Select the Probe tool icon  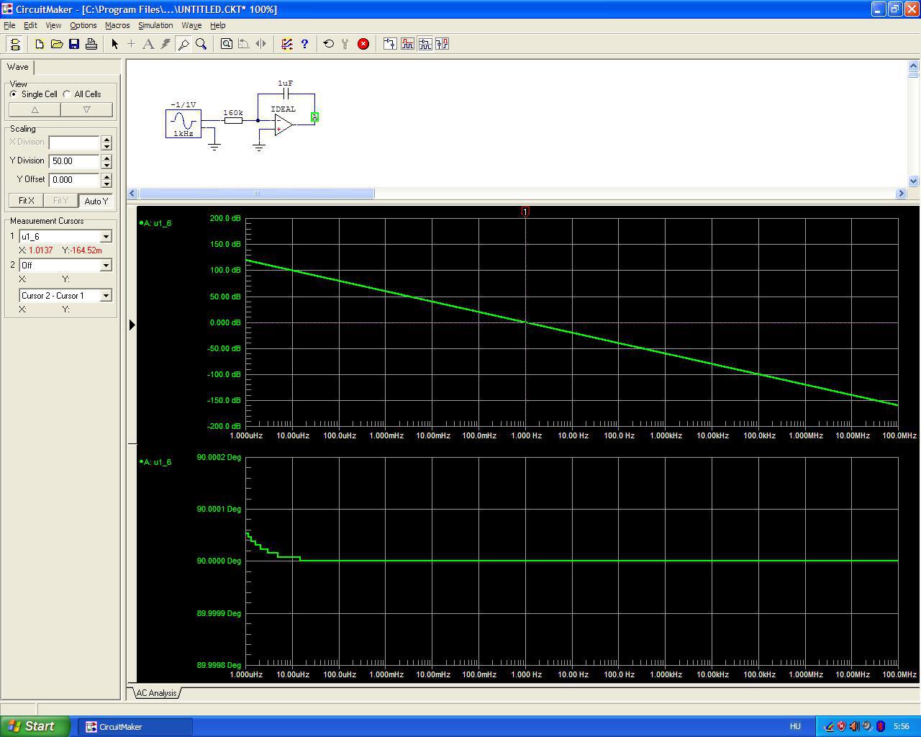183,44
